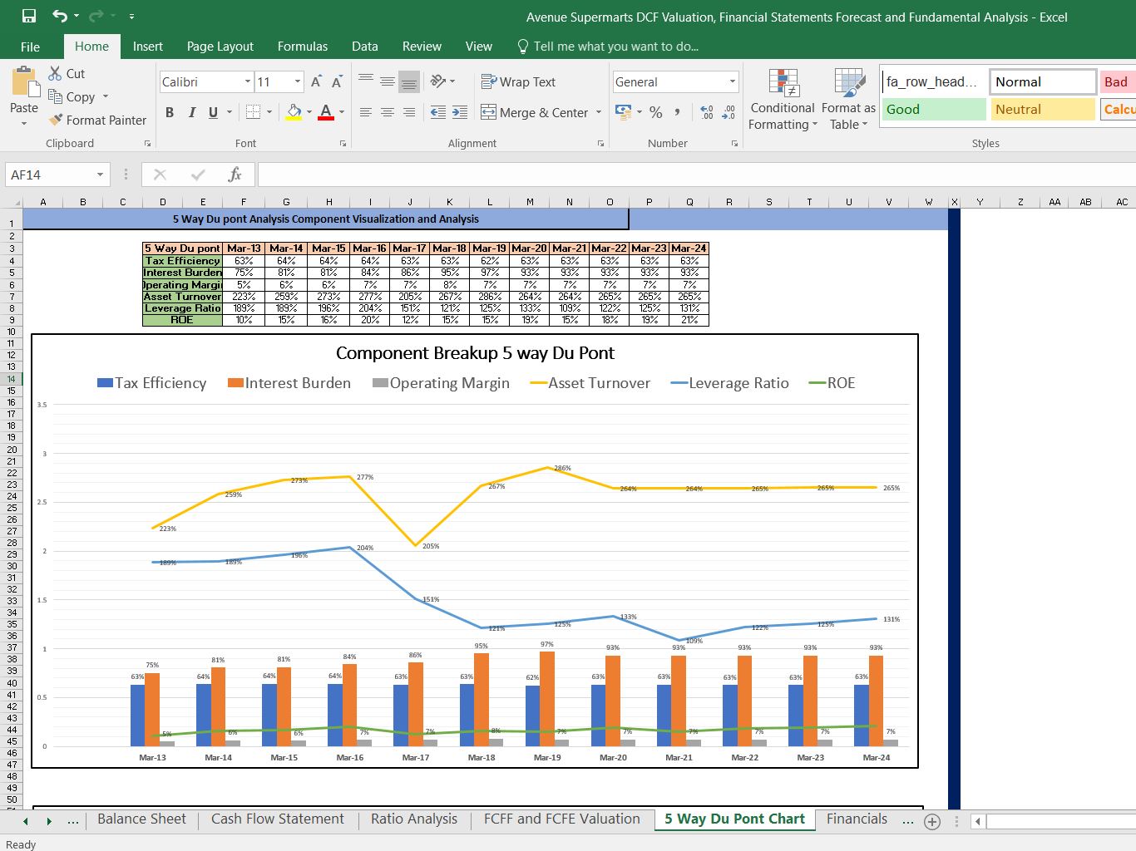Click Increase Decimal icon
Viewport: 1136px width, 851px height.
pos(707,112)
